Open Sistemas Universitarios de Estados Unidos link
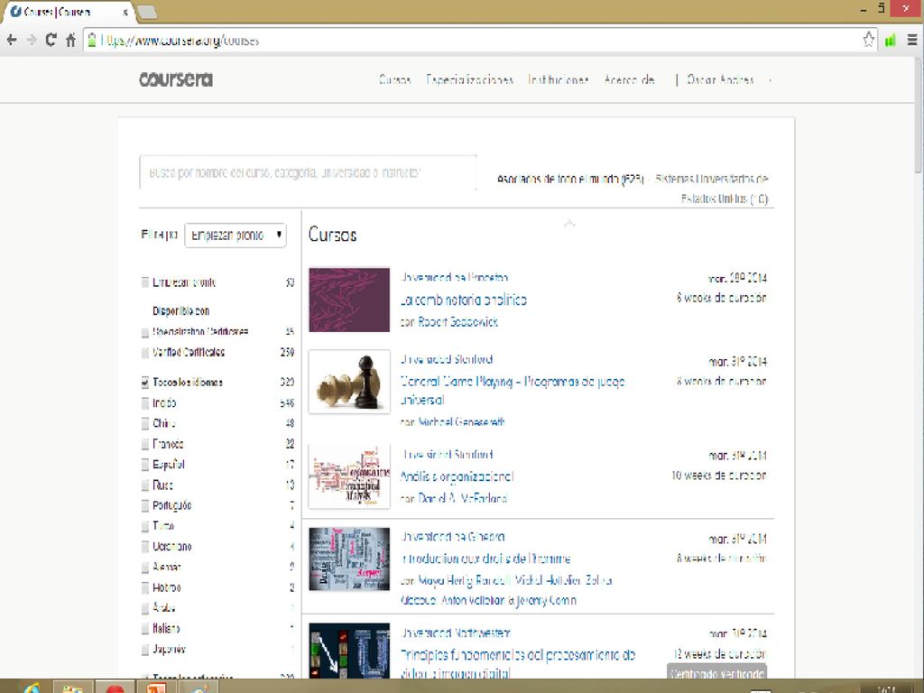Image resolution: width=924 pixels, height=693 pixels. [x=712, y=188]
